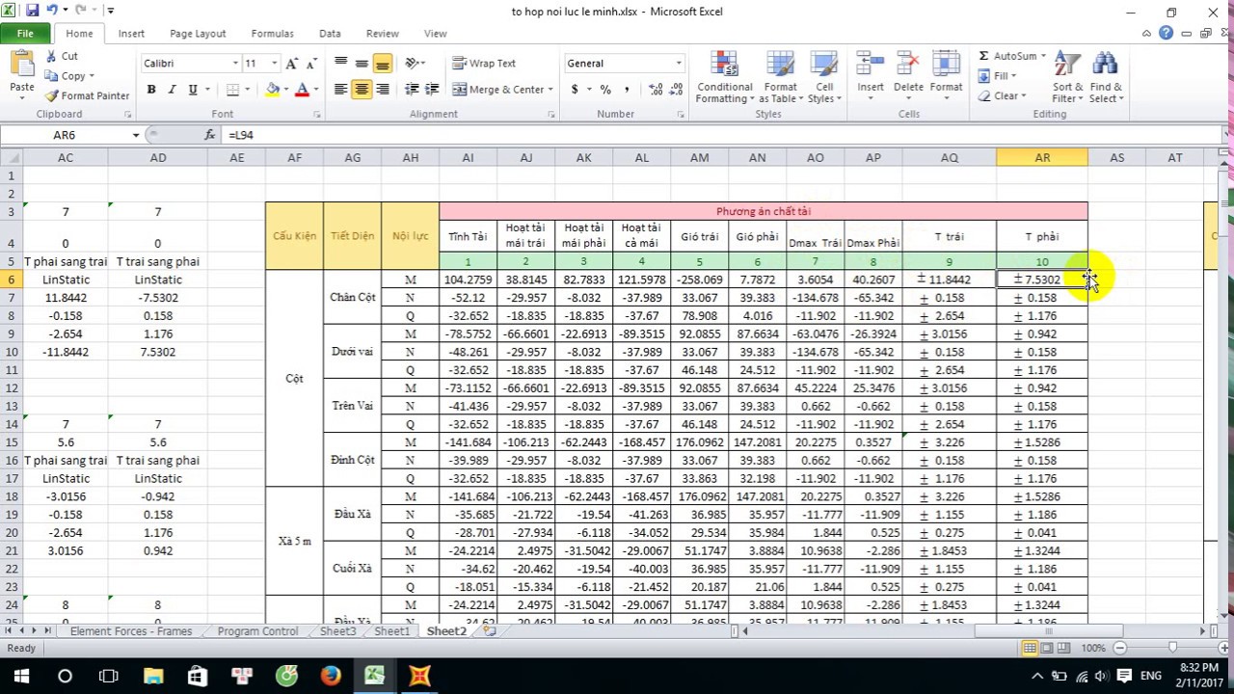Image resolution: width=1234 pixels, height=694 pixels.
Task: Open Excel Help question mark icon
Action: click(1167, 34)
